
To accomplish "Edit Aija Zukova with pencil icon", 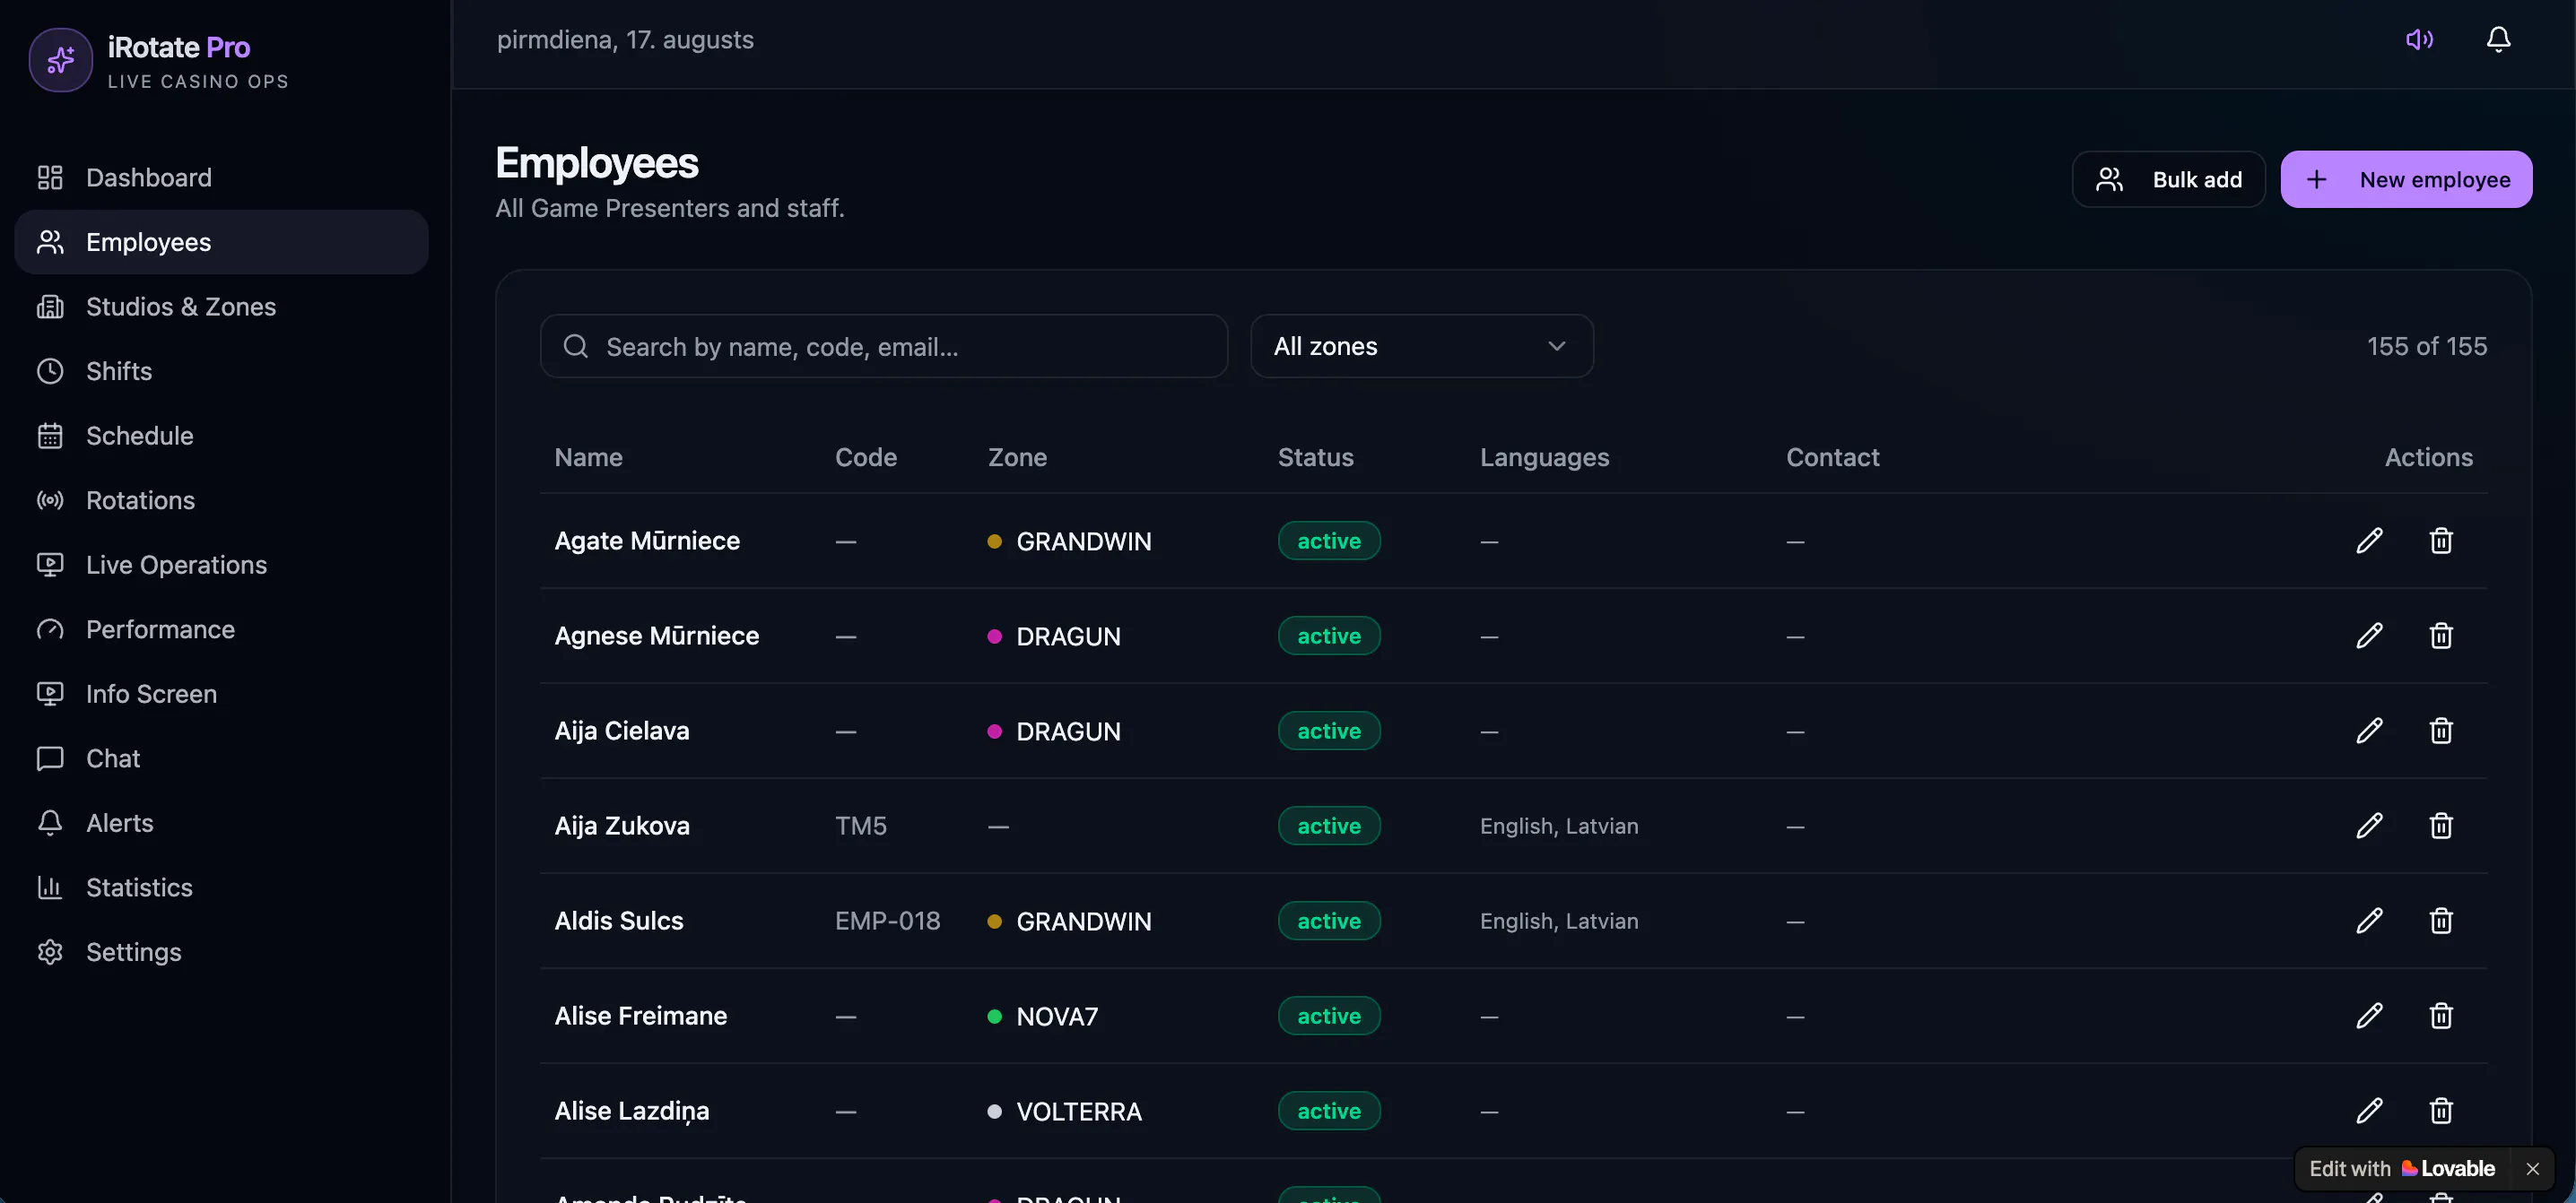I will tap(2369, 826).
